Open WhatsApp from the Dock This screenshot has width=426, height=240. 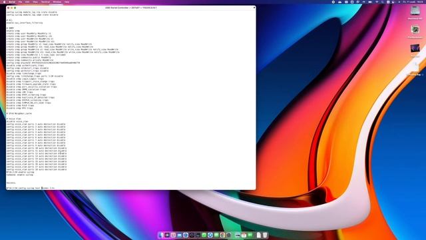tap(204, 235)
